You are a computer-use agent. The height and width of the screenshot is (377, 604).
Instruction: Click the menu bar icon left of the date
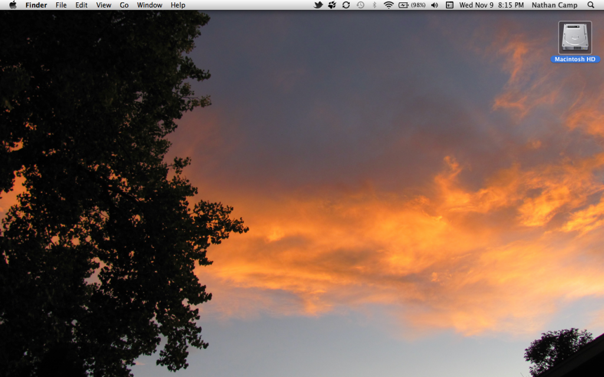(449, 5)
